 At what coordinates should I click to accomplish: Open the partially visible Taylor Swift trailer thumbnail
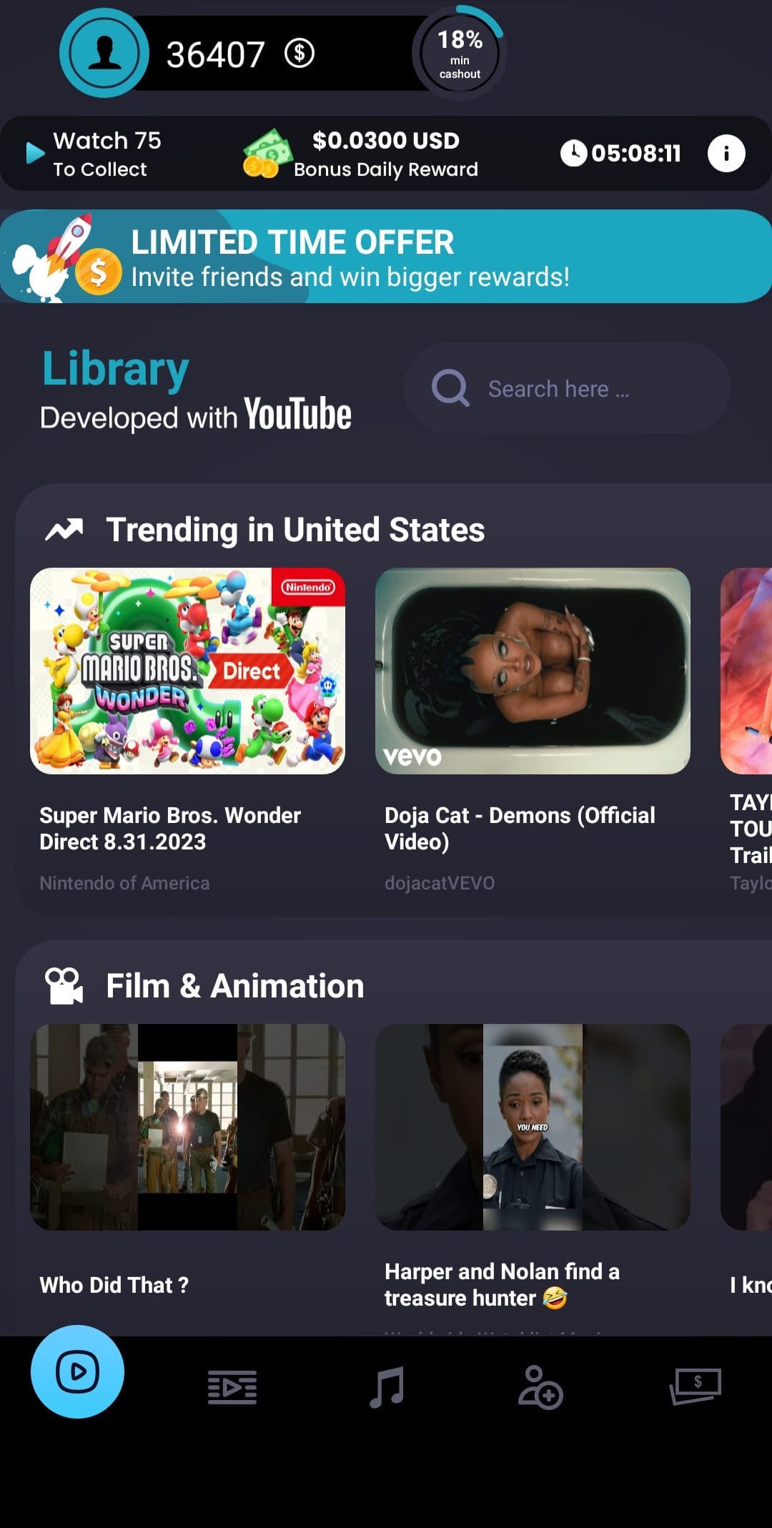tap(746, 671)
